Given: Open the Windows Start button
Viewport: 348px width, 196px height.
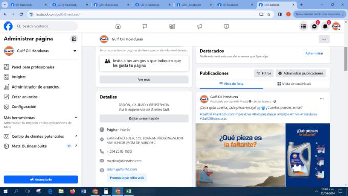Looking at the screenshot, I should (x=5, y=191).
